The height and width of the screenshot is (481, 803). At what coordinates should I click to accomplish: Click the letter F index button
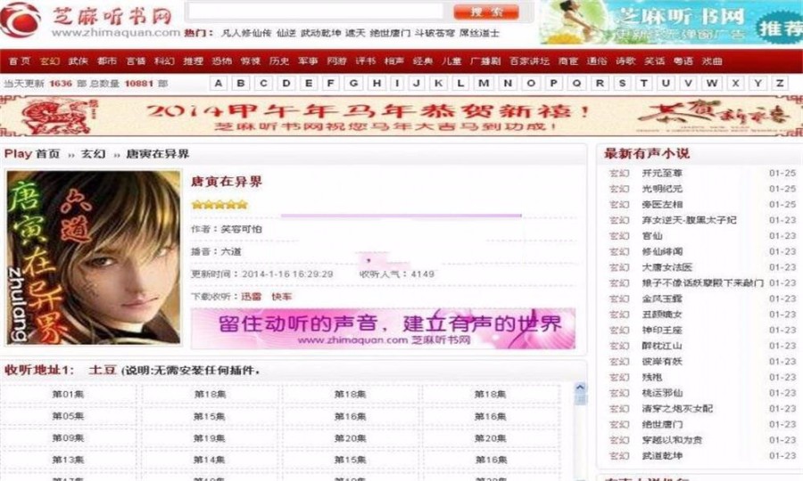tap(331, 83)
